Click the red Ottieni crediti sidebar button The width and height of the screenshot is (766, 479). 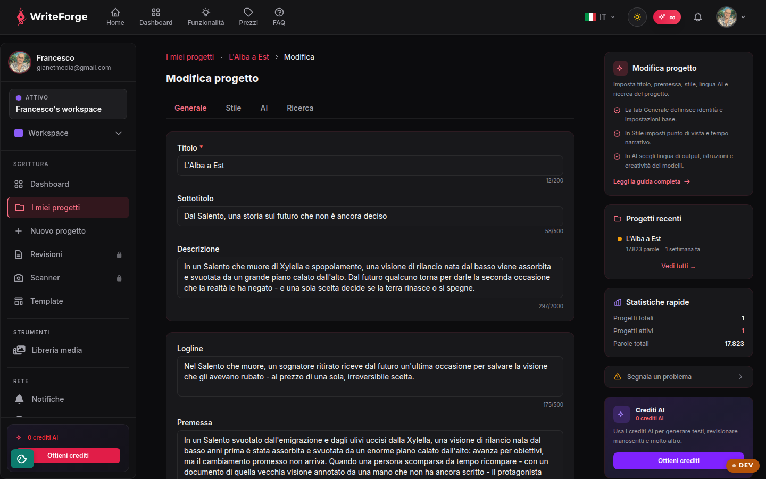(68, 456)
